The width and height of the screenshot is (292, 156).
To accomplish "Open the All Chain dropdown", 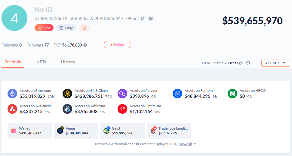I will click(276, 63).
